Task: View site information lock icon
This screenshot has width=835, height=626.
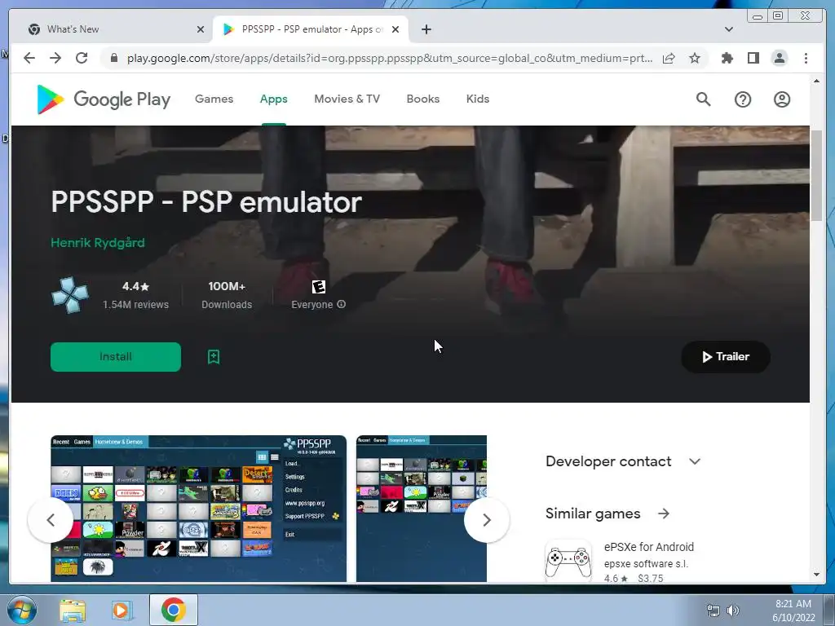Action: coord(113,58)
